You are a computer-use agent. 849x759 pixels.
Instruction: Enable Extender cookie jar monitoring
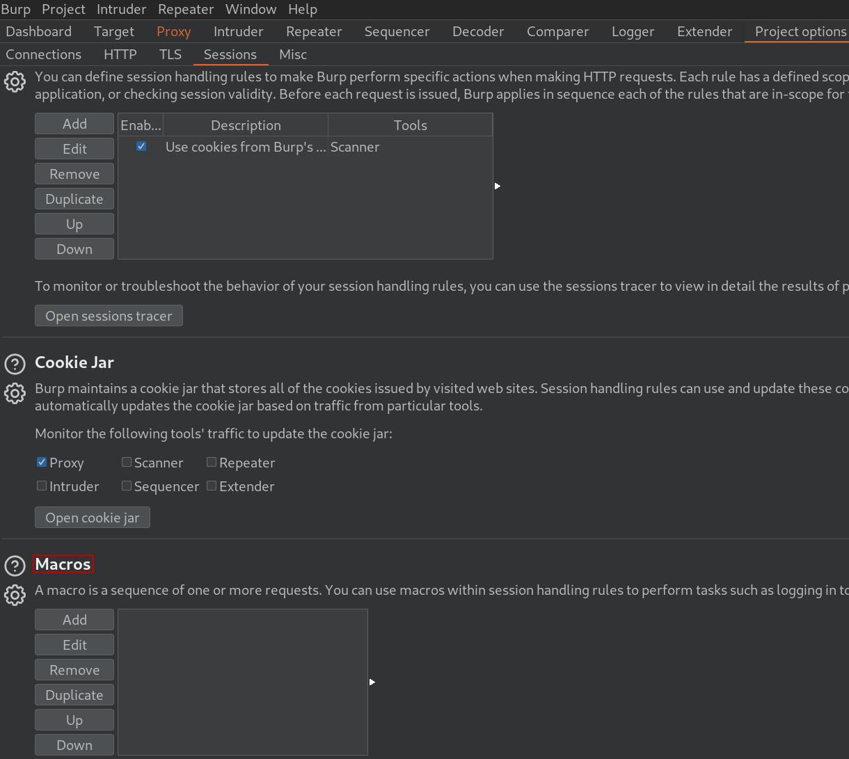click(x=212, y=486)
